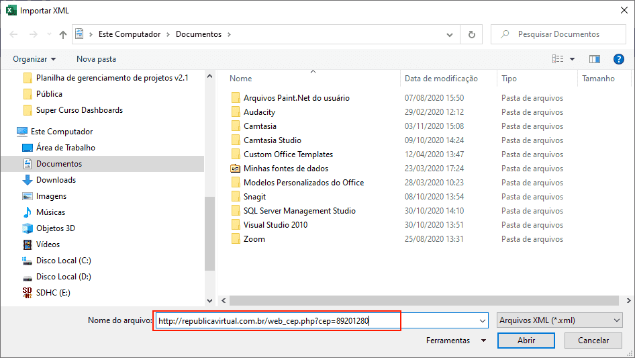The width and height of the screenshot is (635, 358).
Task: Click the file list right scroll arrow
Action: [628, 301]
